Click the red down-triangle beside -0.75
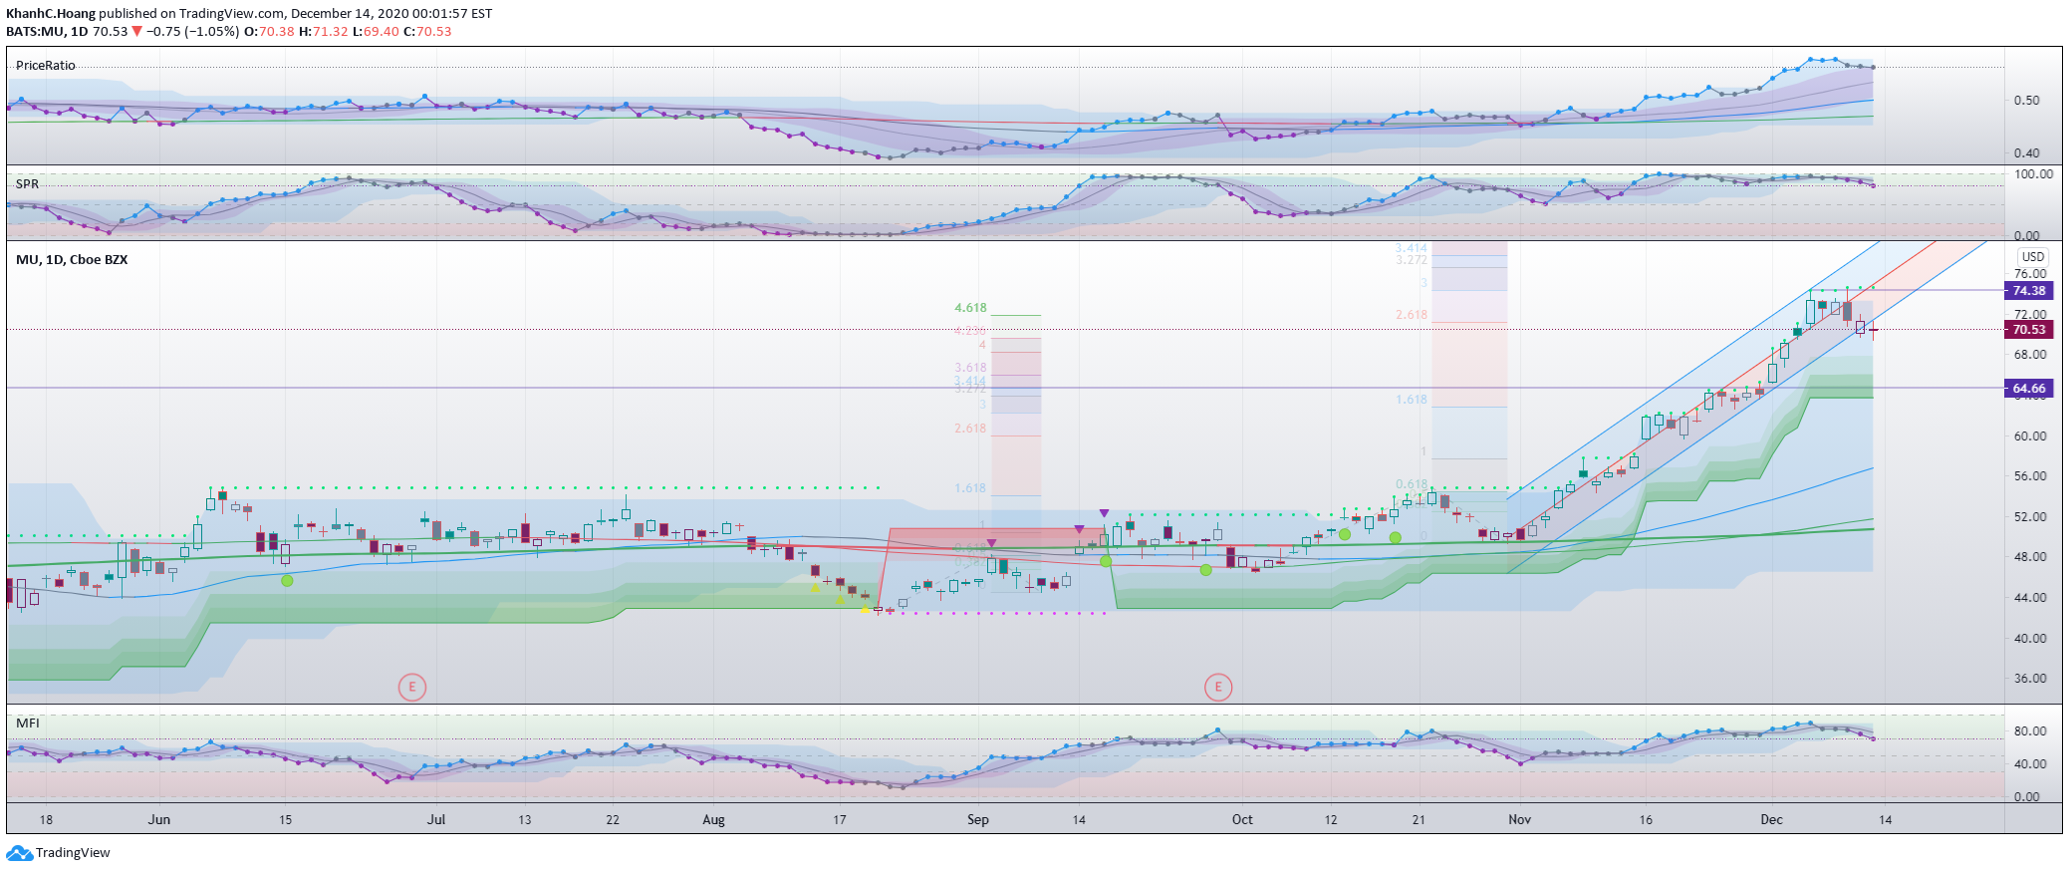2069x872 pixels. tap(137, 31)
